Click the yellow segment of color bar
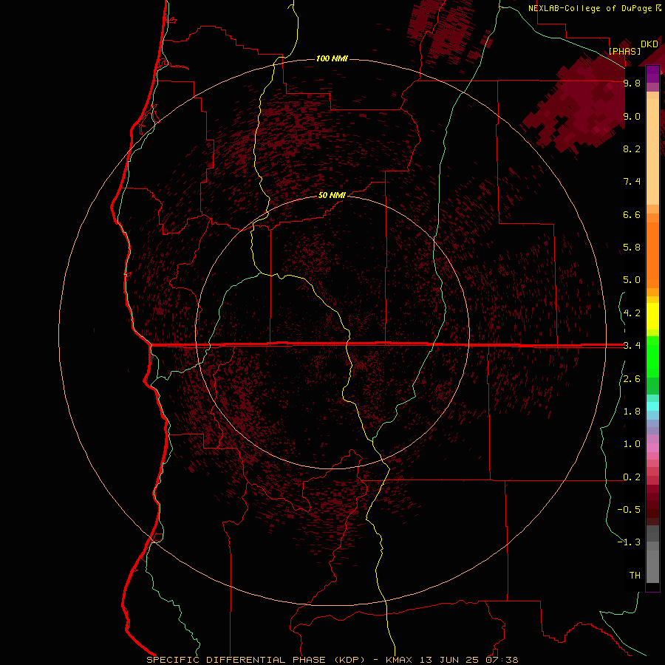Screen dimensions: 665x665 click(652, 316)
